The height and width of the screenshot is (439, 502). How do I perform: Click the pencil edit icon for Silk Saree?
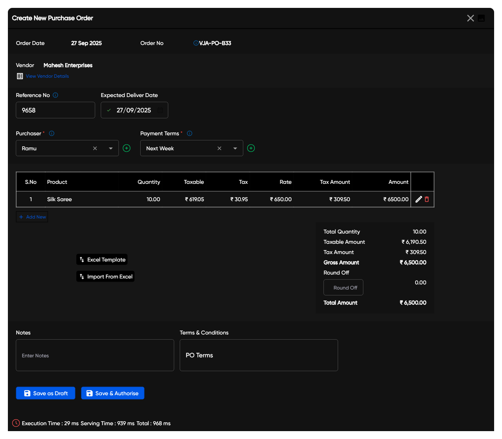pos(419,200)
